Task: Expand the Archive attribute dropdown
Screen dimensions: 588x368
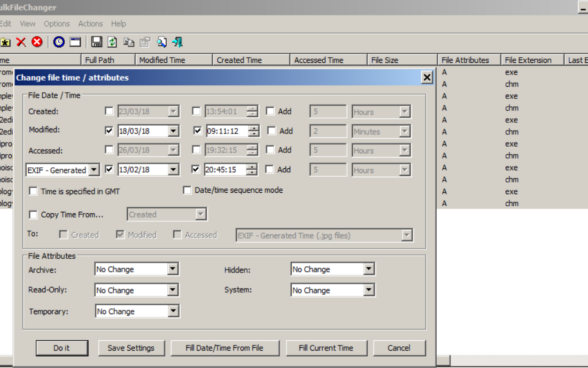Action: (173, 269)
